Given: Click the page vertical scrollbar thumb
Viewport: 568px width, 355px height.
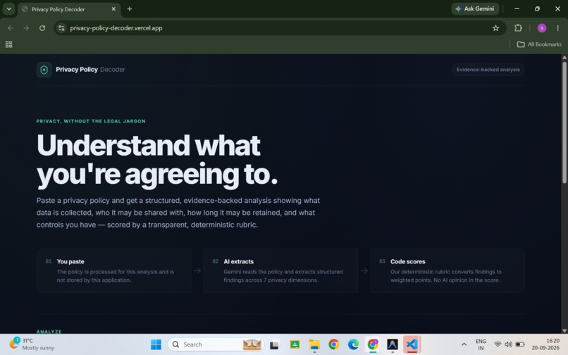Looking at the screenshot, I should tap(564, 122).
